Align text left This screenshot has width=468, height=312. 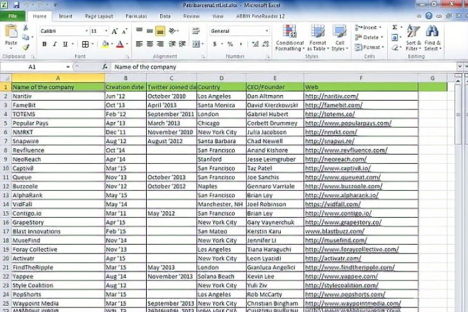click(x=139, y=44)
